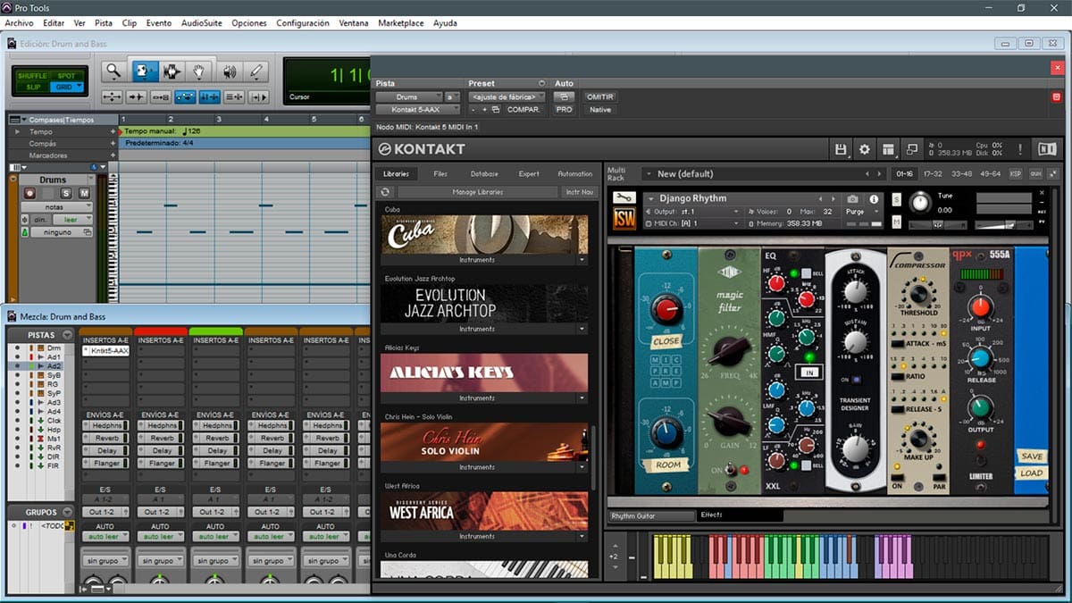The width and height of the screenshot is (1072, 603).
Task: Open Django Rhythm wrench edit icon
Action: (x=624, y=198)
